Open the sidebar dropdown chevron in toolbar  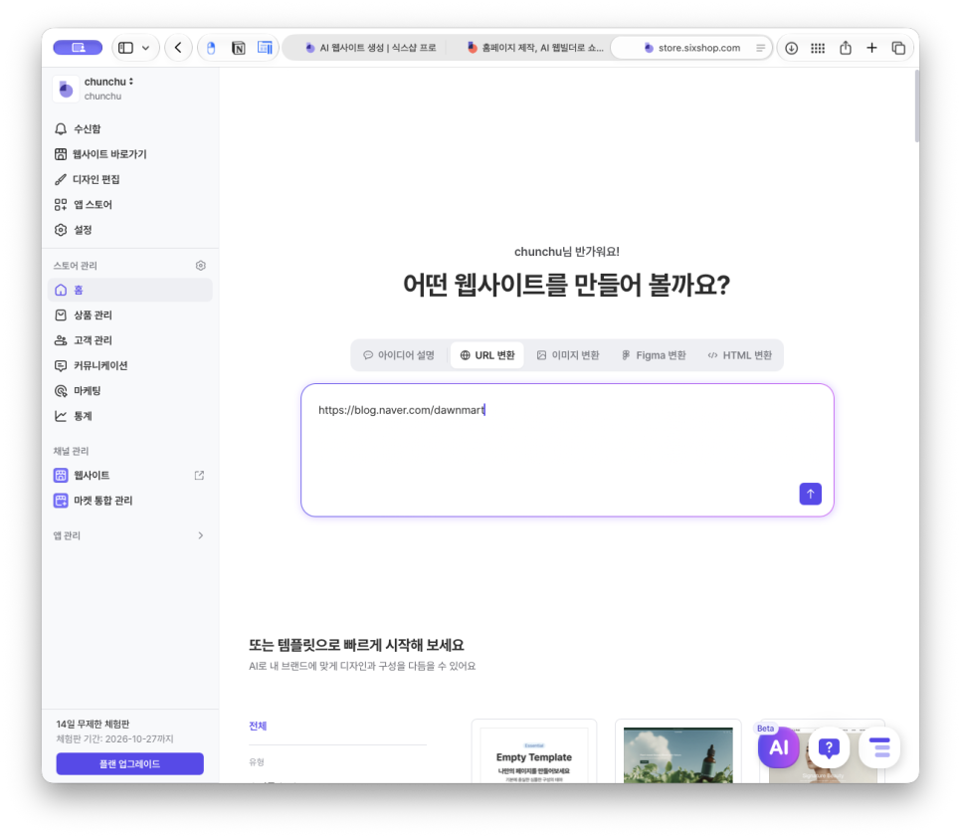(146, 48)
